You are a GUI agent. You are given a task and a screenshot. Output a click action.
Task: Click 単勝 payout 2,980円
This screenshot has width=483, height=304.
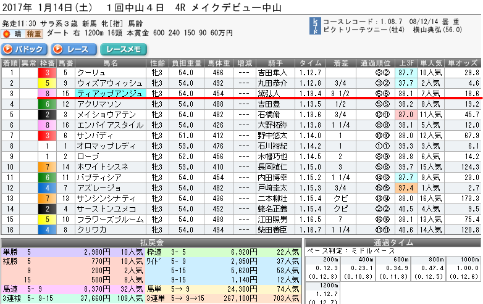click(x=97, y=252)
